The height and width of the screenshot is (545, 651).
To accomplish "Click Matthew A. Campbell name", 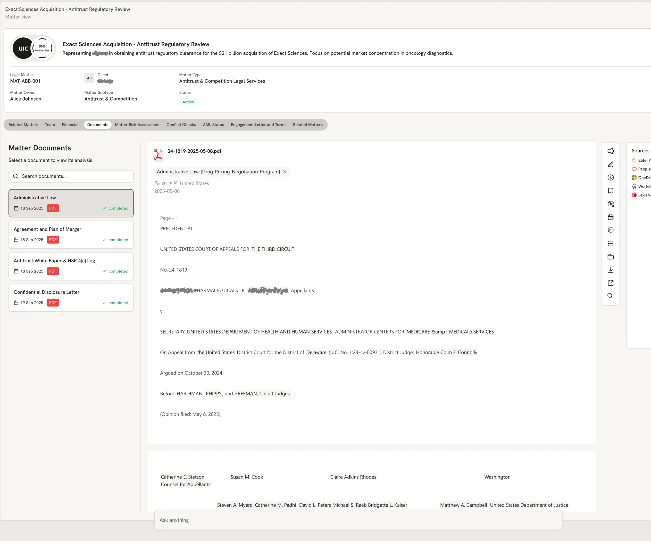I will tap(463, 505).
